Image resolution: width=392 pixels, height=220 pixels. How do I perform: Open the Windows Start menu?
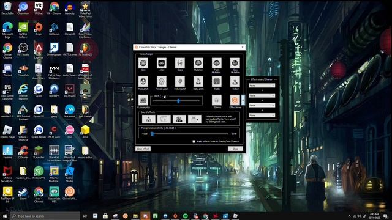(x=5, y=216)
